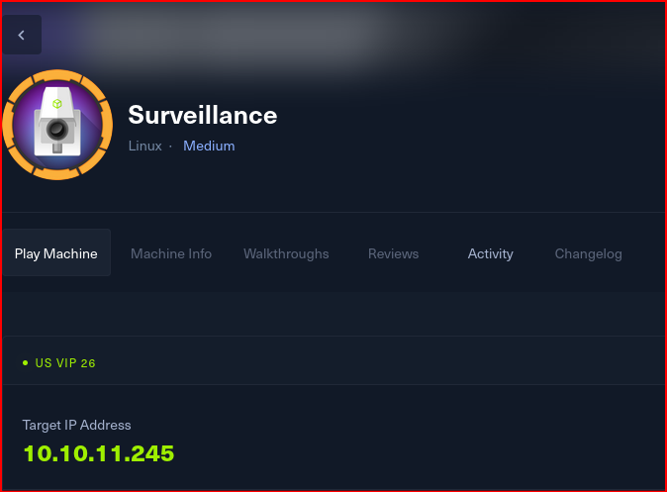Show the Changelog tab

[x=588, y=253]
